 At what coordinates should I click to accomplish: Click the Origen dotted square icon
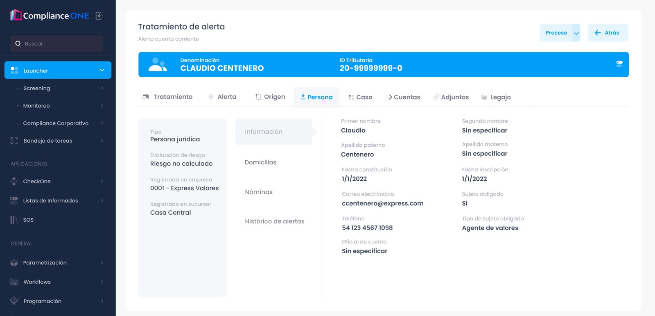point(258,97)
